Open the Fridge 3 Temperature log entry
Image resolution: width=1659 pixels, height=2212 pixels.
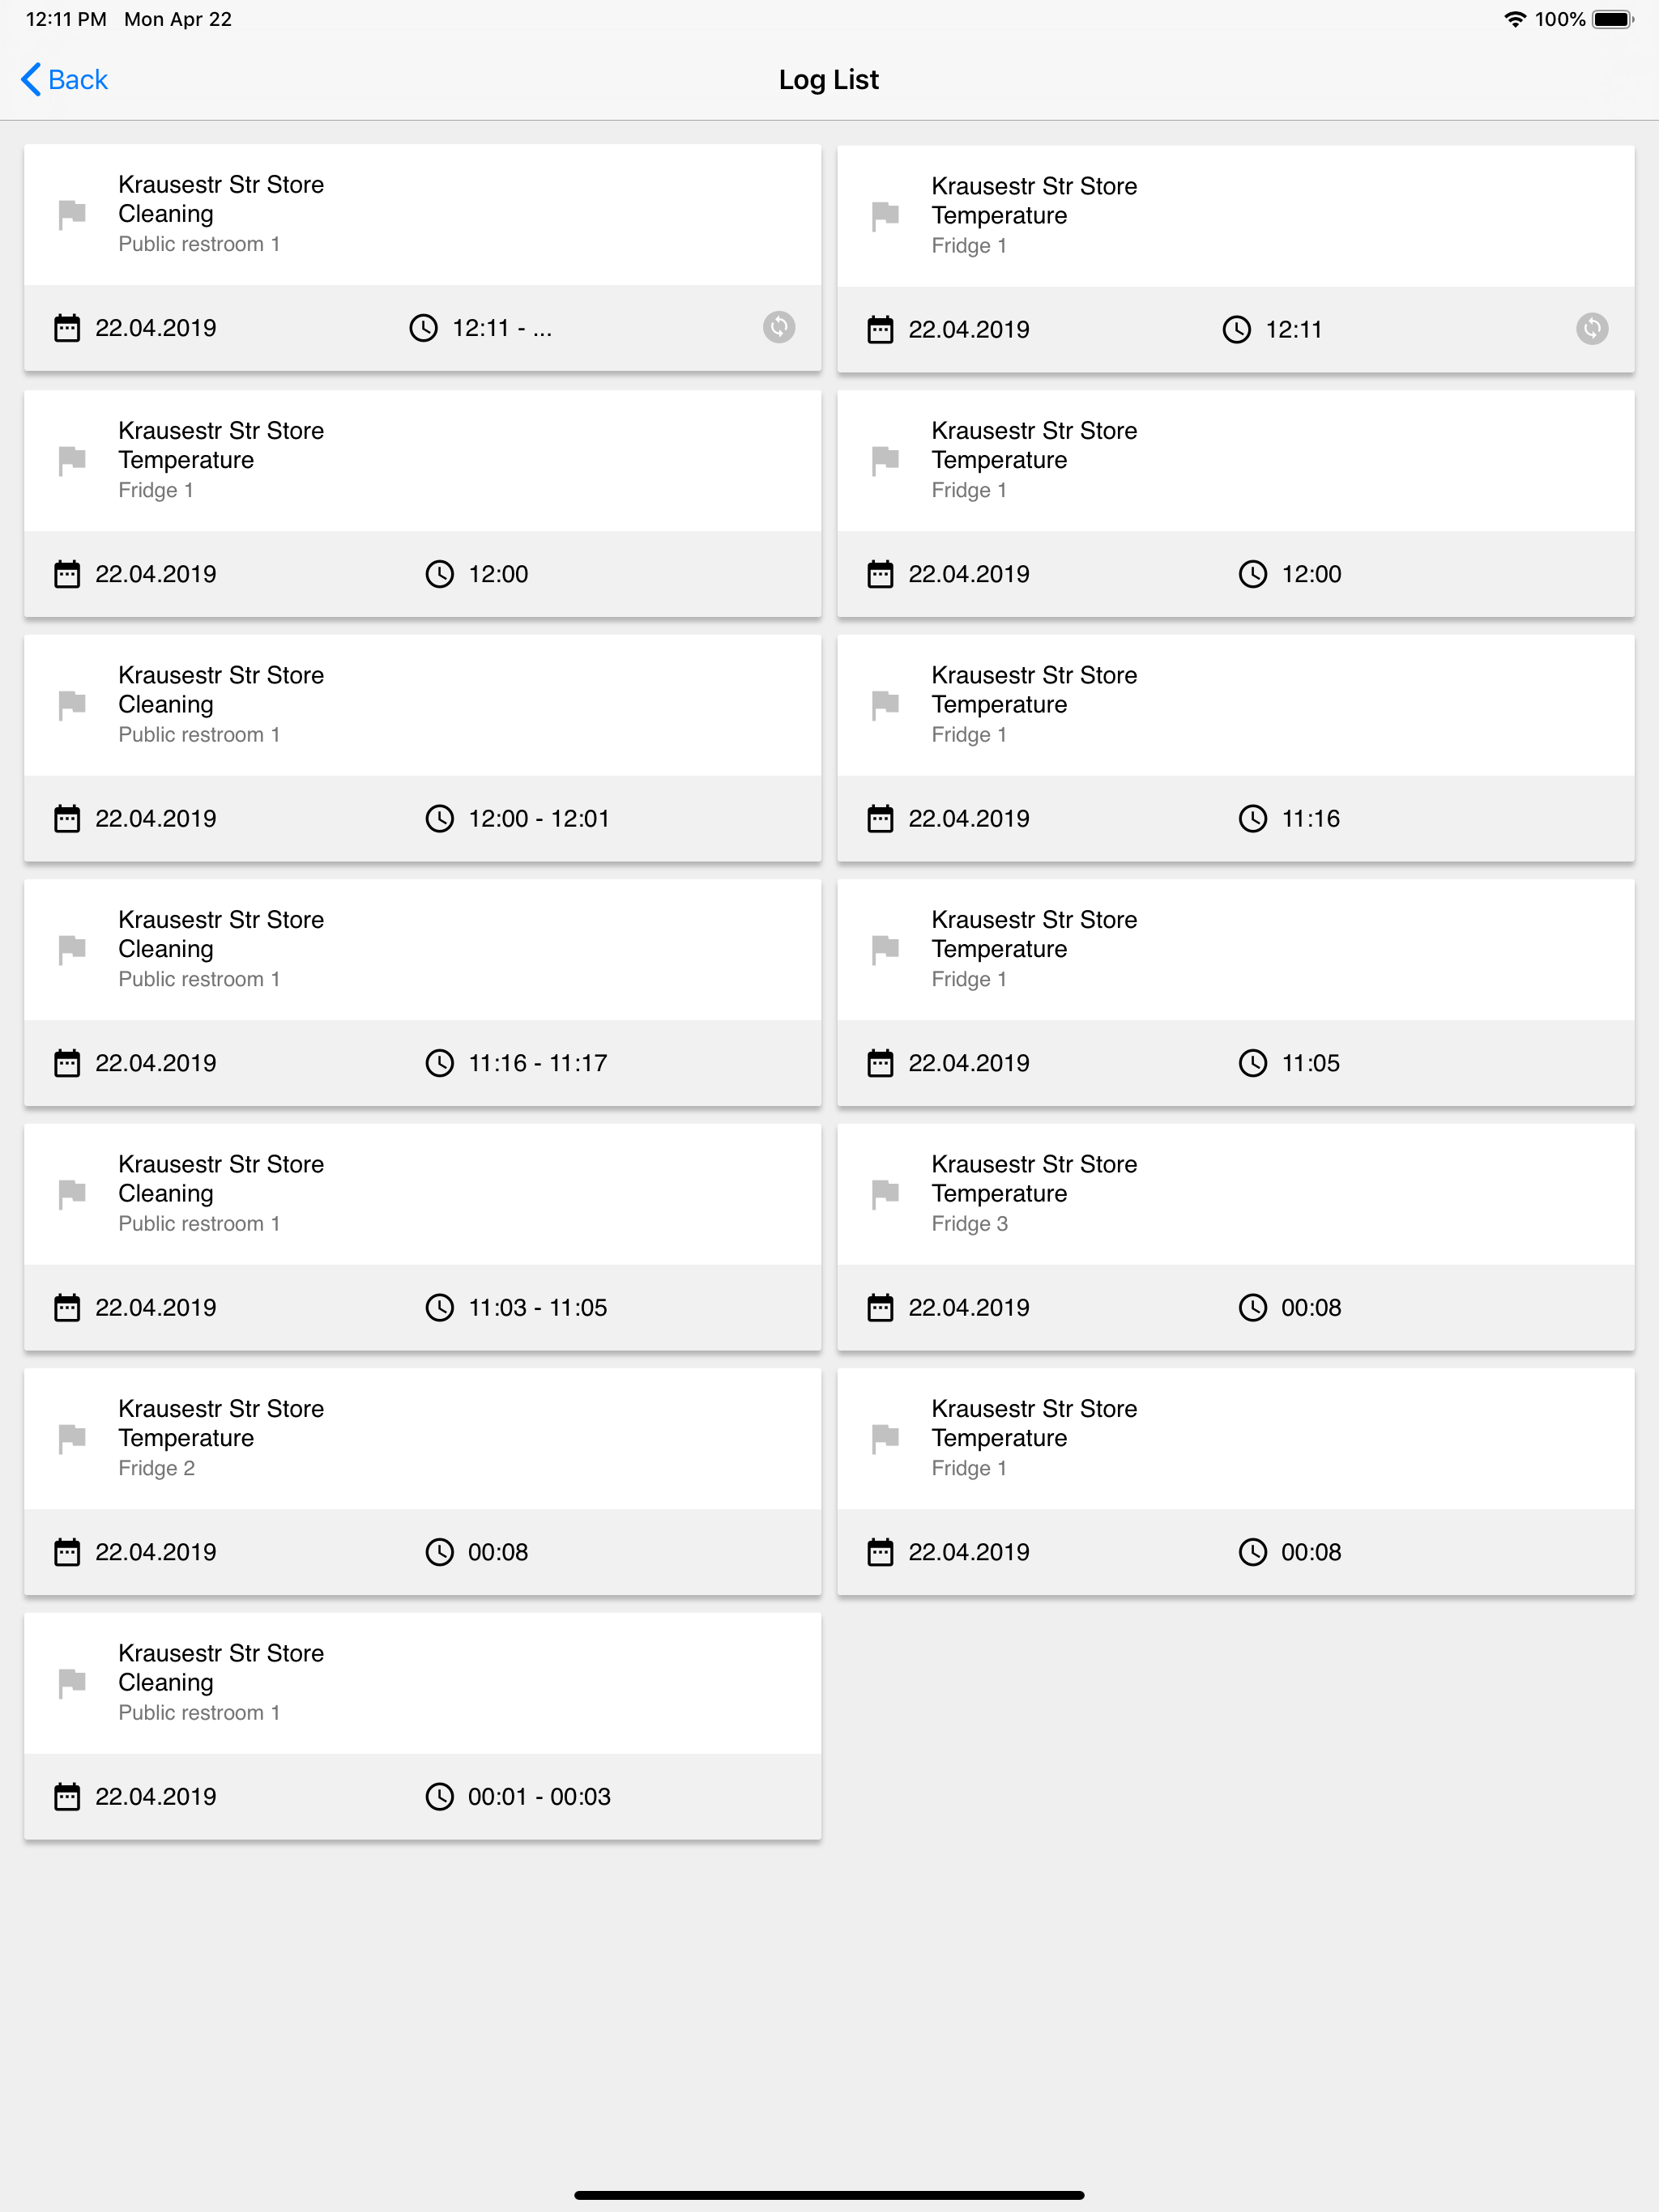(1236, 1237)
